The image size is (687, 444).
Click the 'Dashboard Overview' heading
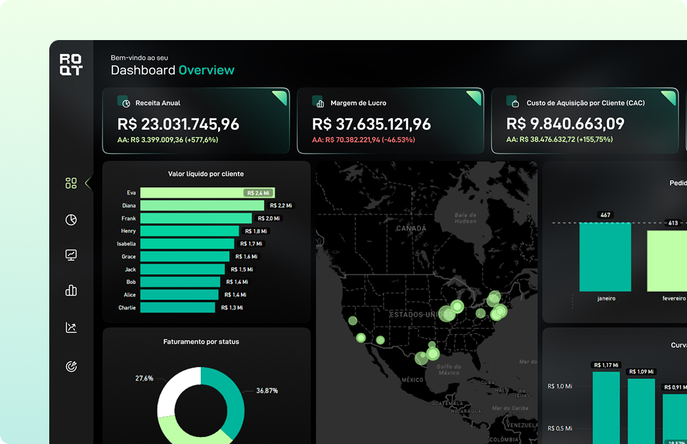173,70
